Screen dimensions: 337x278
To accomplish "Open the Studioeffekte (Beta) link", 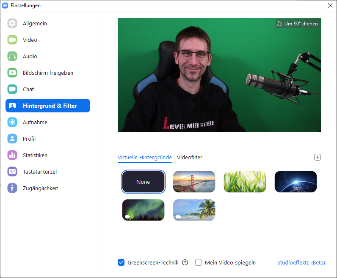I will [301, 262].
